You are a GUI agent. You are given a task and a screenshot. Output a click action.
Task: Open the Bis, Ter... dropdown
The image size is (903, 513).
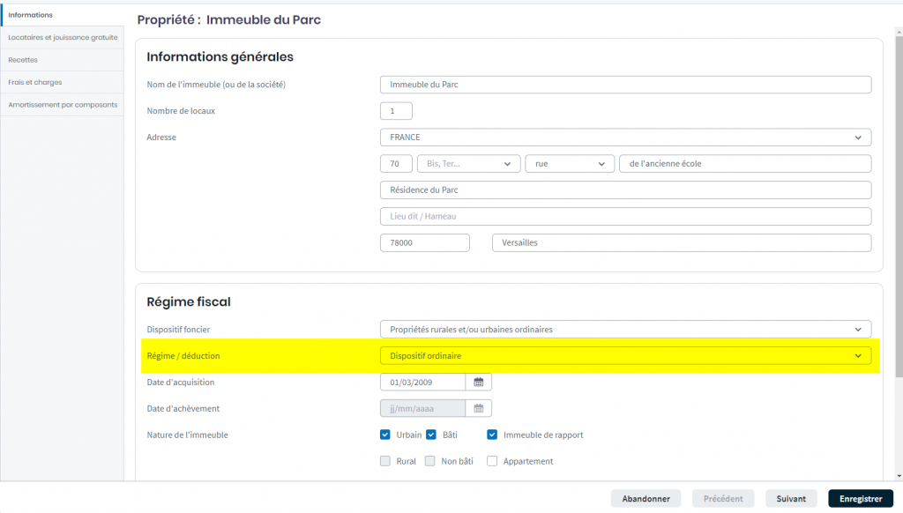[x=468, y=164]
